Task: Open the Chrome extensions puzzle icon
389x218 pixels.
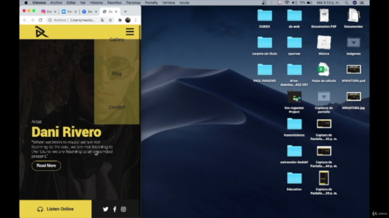Action: pos(120,20)
